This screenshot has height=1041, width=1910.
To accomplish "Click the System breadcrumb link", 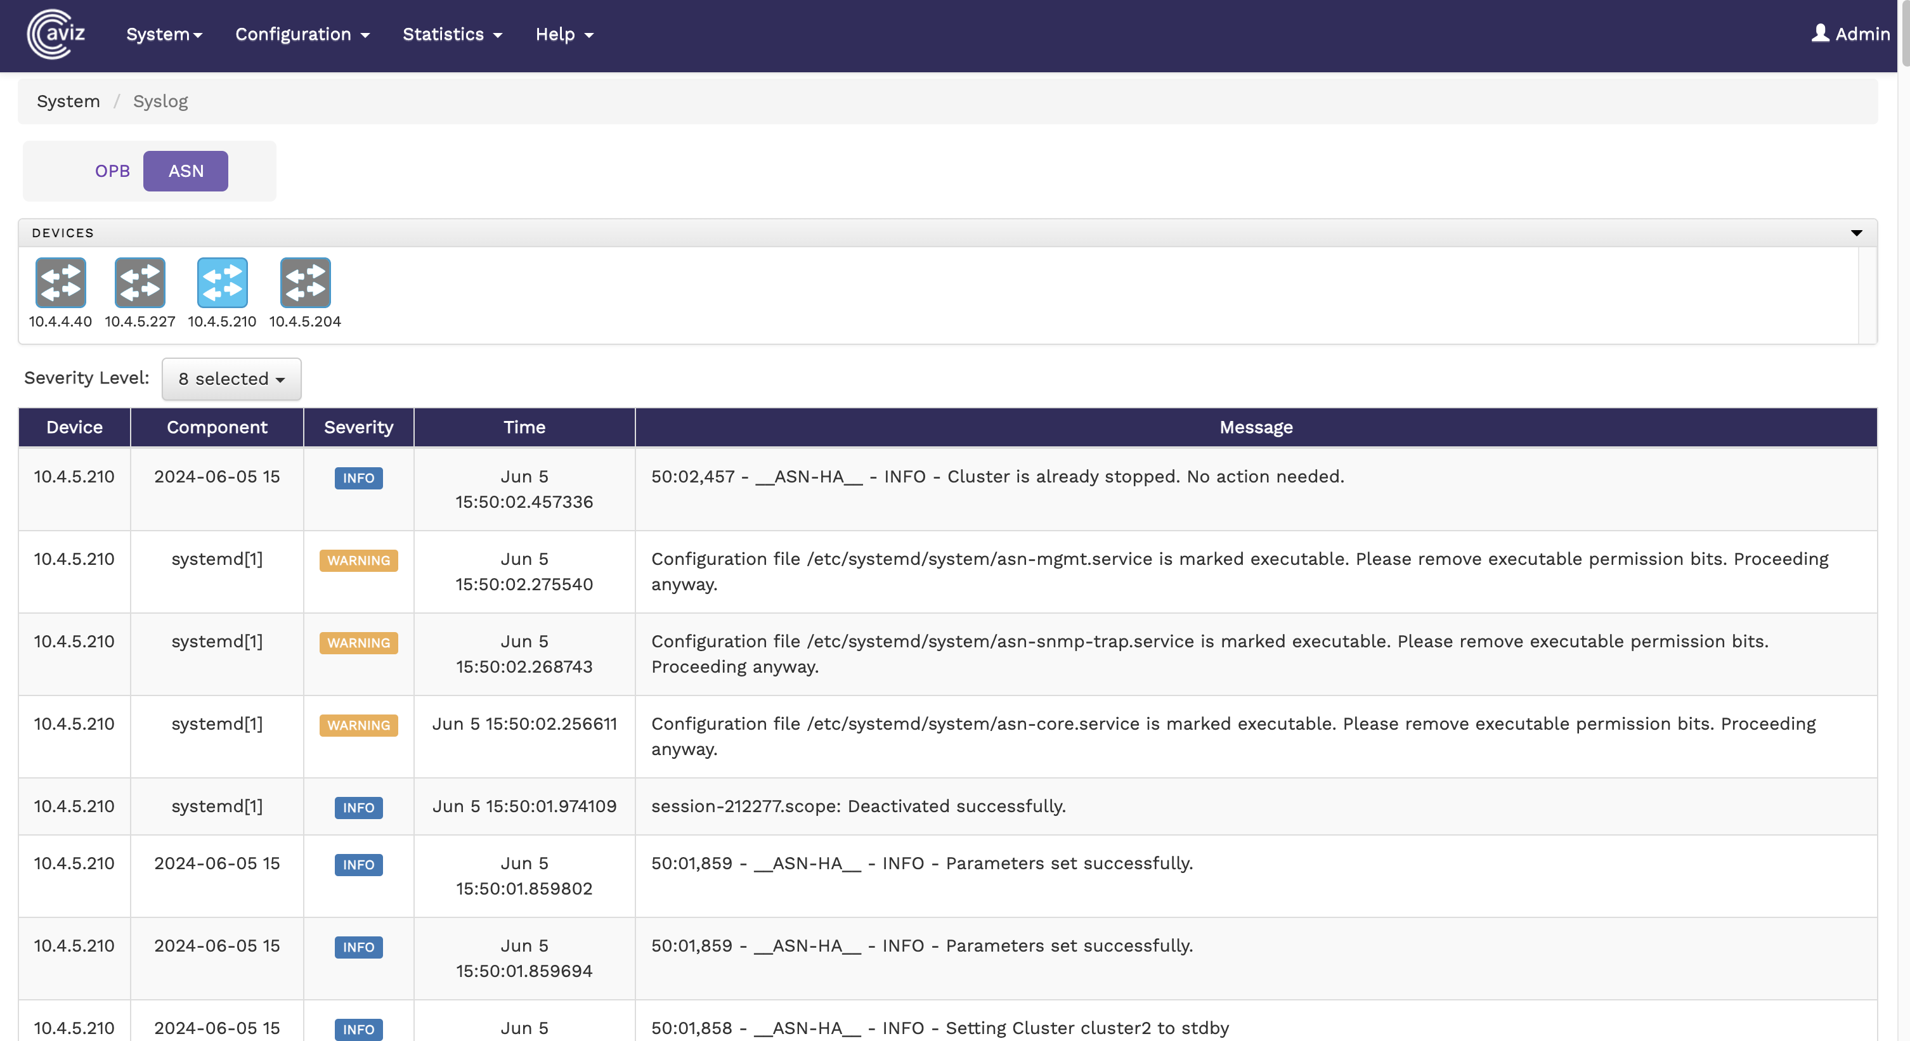I will (68, 101).
